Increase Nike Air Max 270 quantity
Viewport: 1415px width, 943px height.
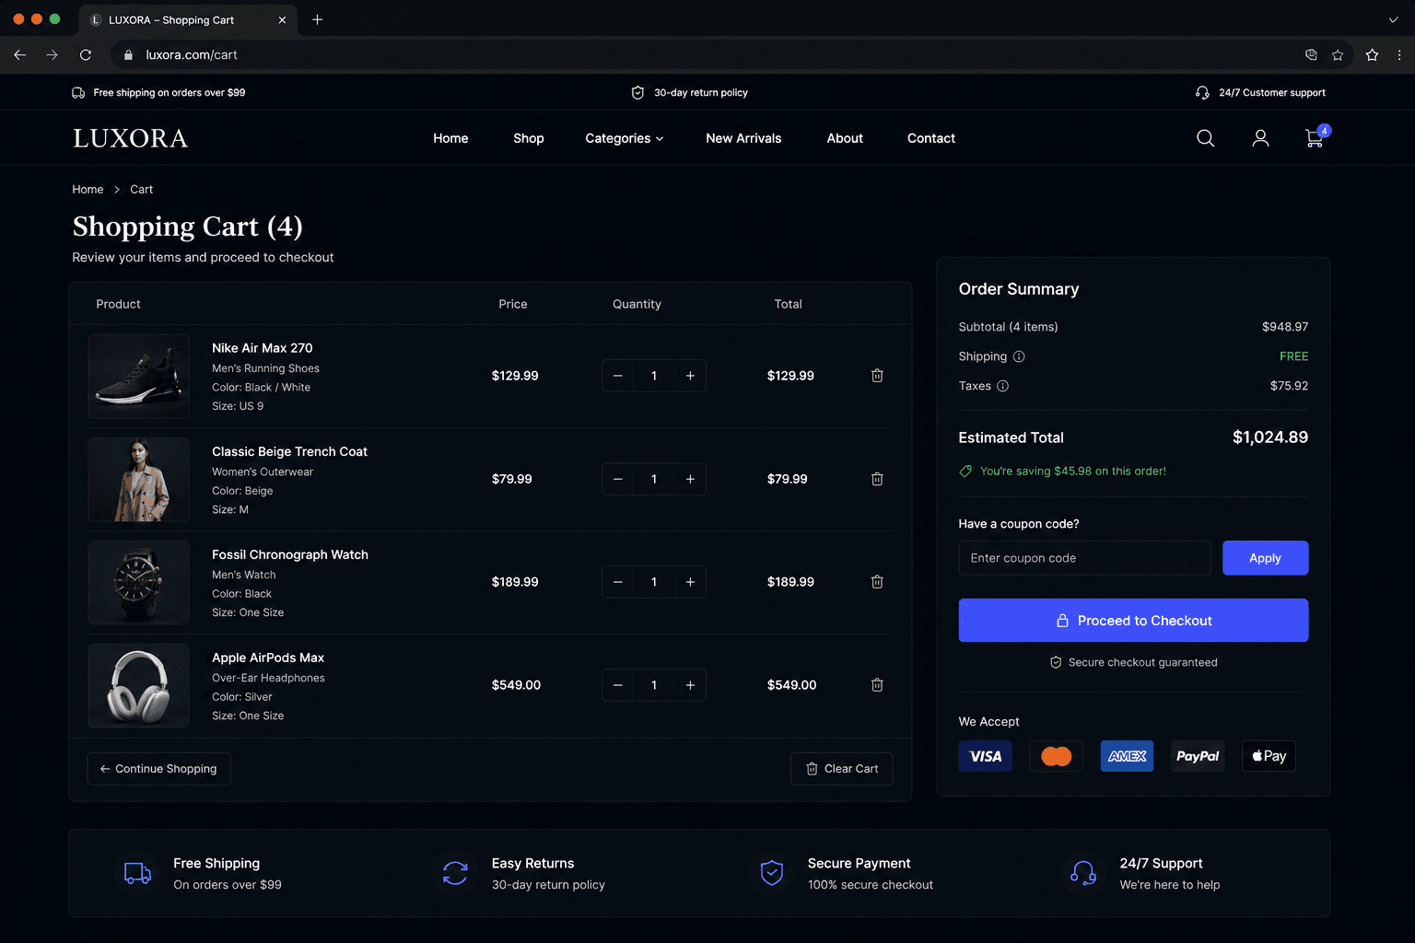pyautogui.click(x=690, y=376)
